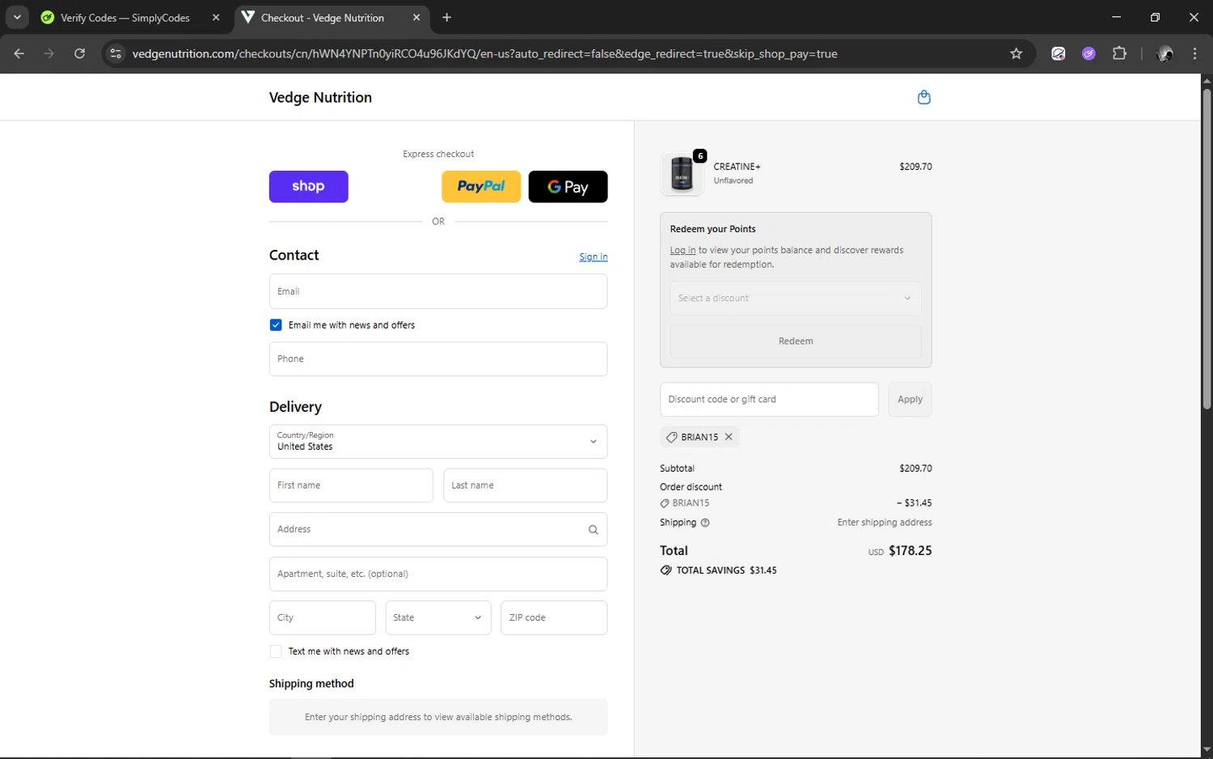
Task: Click the shipping info question mark icon
Action: point(705,523)
